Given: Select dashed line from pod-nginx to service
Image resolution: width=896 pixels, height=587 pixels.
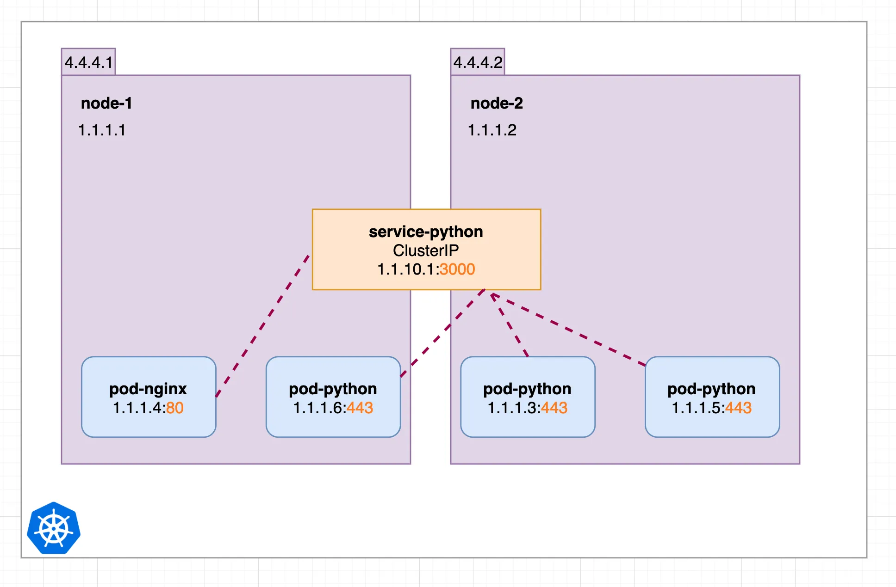Looking at the screenshot, I should 262,326.
